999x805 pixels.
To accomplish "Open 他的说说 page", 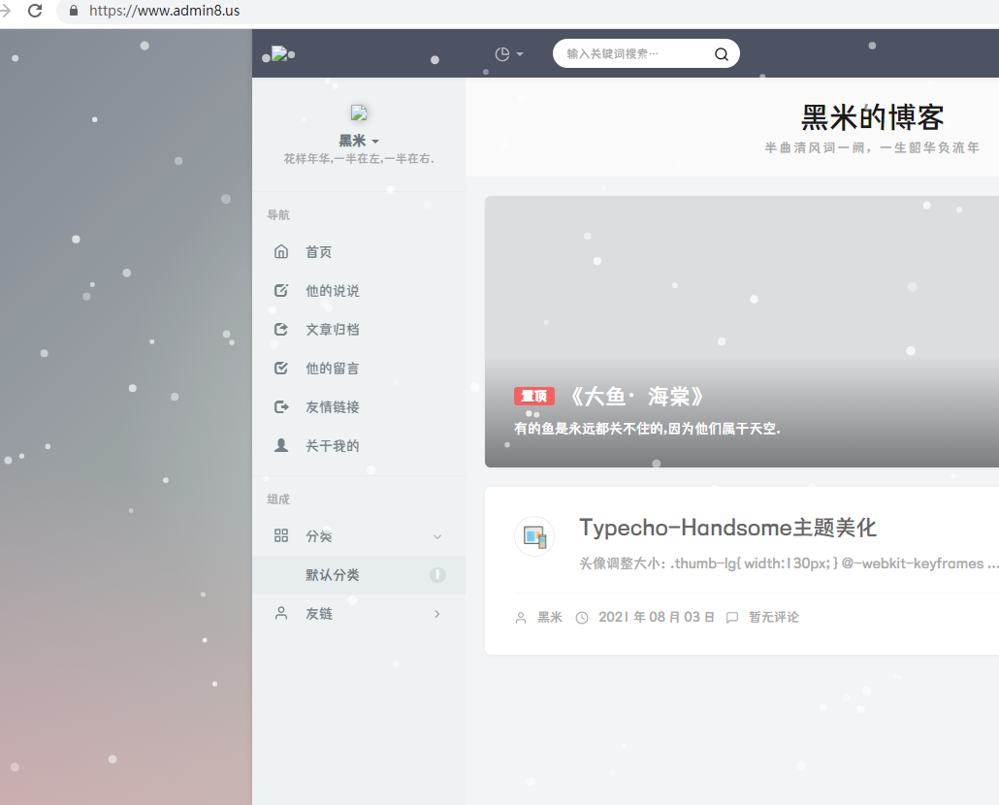I will (332, 291).
